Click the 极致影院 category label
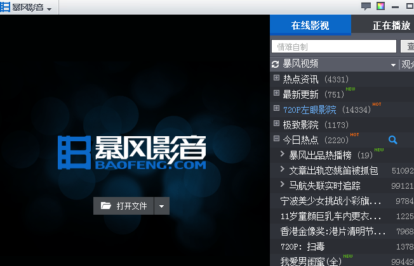414x266 pixels. coord(301,125)
